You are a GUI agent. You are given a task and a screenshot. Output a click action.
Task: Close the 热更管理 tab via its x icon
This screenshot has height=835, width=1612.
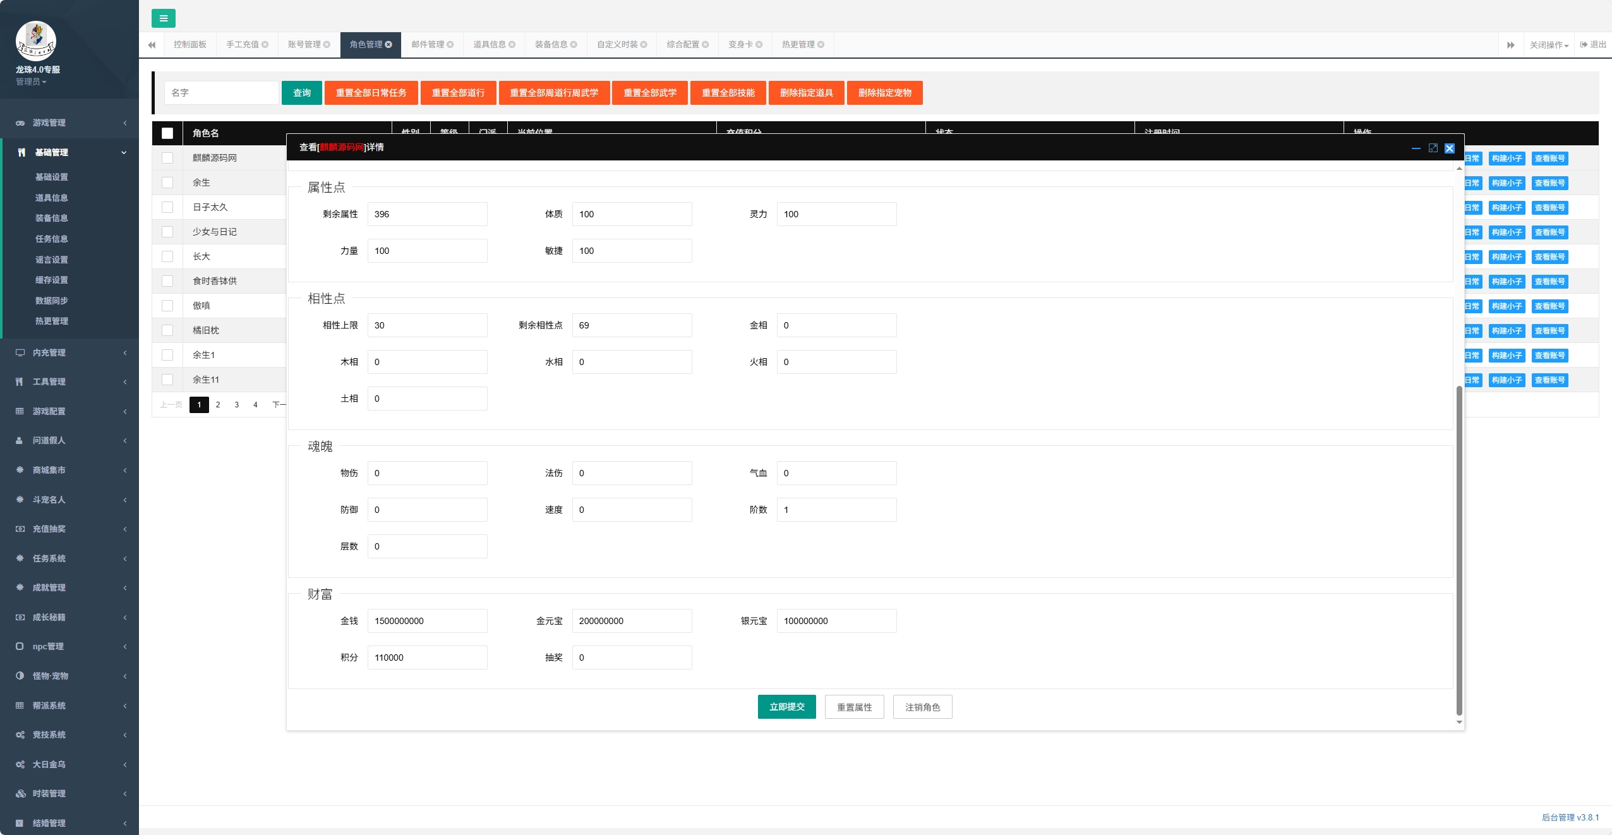coord(821,45)
